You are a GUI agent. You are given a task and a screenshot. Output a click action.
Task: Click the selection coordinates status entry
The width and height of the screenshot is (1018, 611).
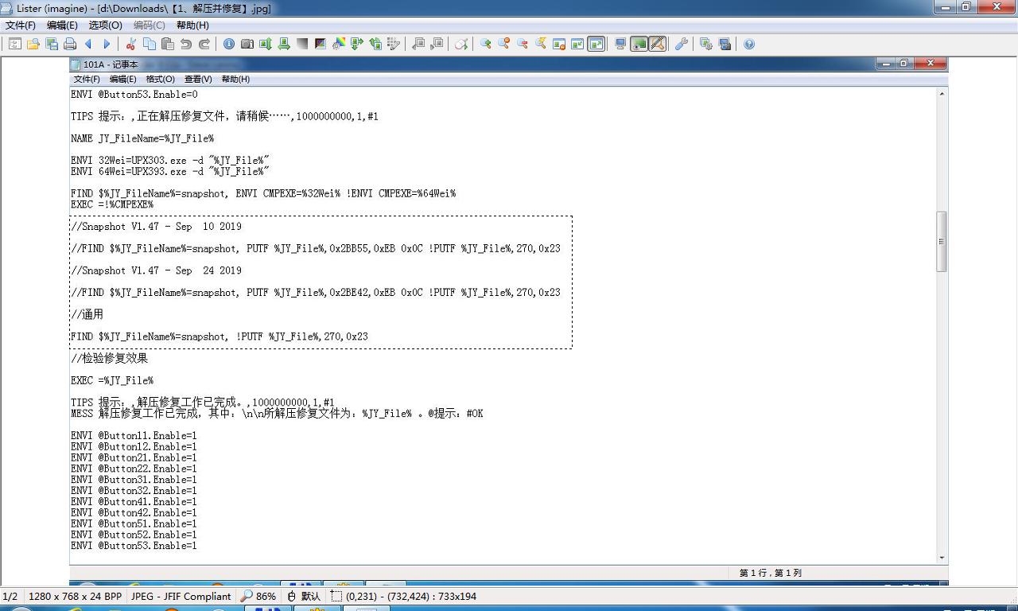(x=404, y=596)
